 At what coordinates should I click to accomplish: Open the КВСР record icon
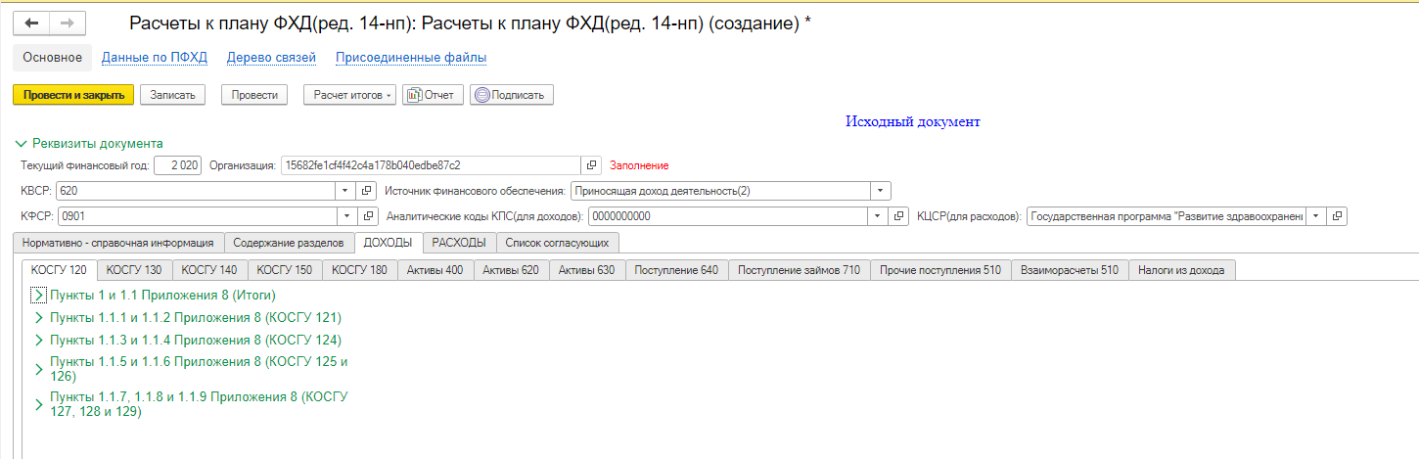368,191
